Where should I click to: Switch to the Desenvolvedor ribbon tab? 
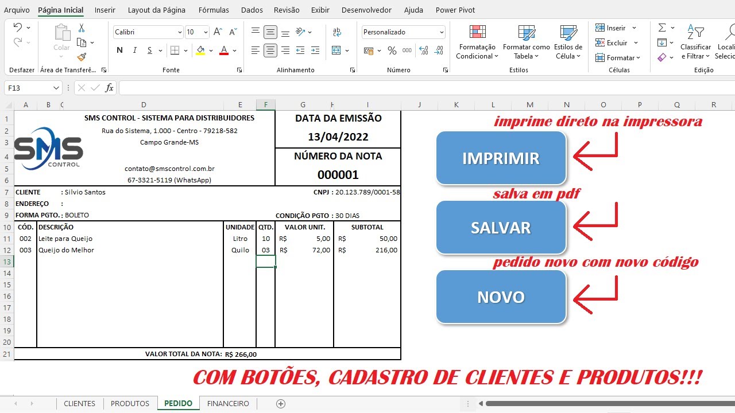point(366,10)
